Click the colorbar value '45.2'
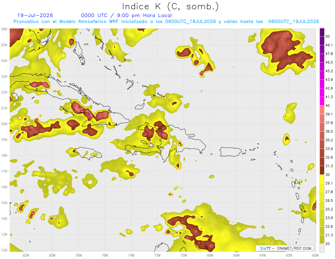 [x=329, y=71]
